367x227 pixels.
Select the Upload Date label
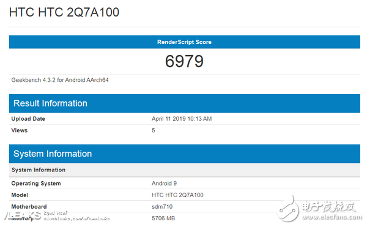28,118
